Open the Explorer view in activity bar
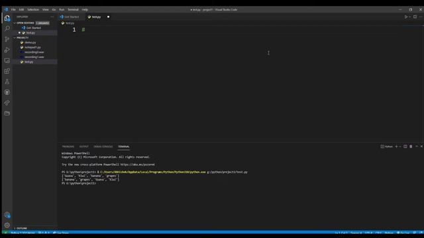Image resolution: width=424 pixels, height=238 pixels. coord(7,18)
